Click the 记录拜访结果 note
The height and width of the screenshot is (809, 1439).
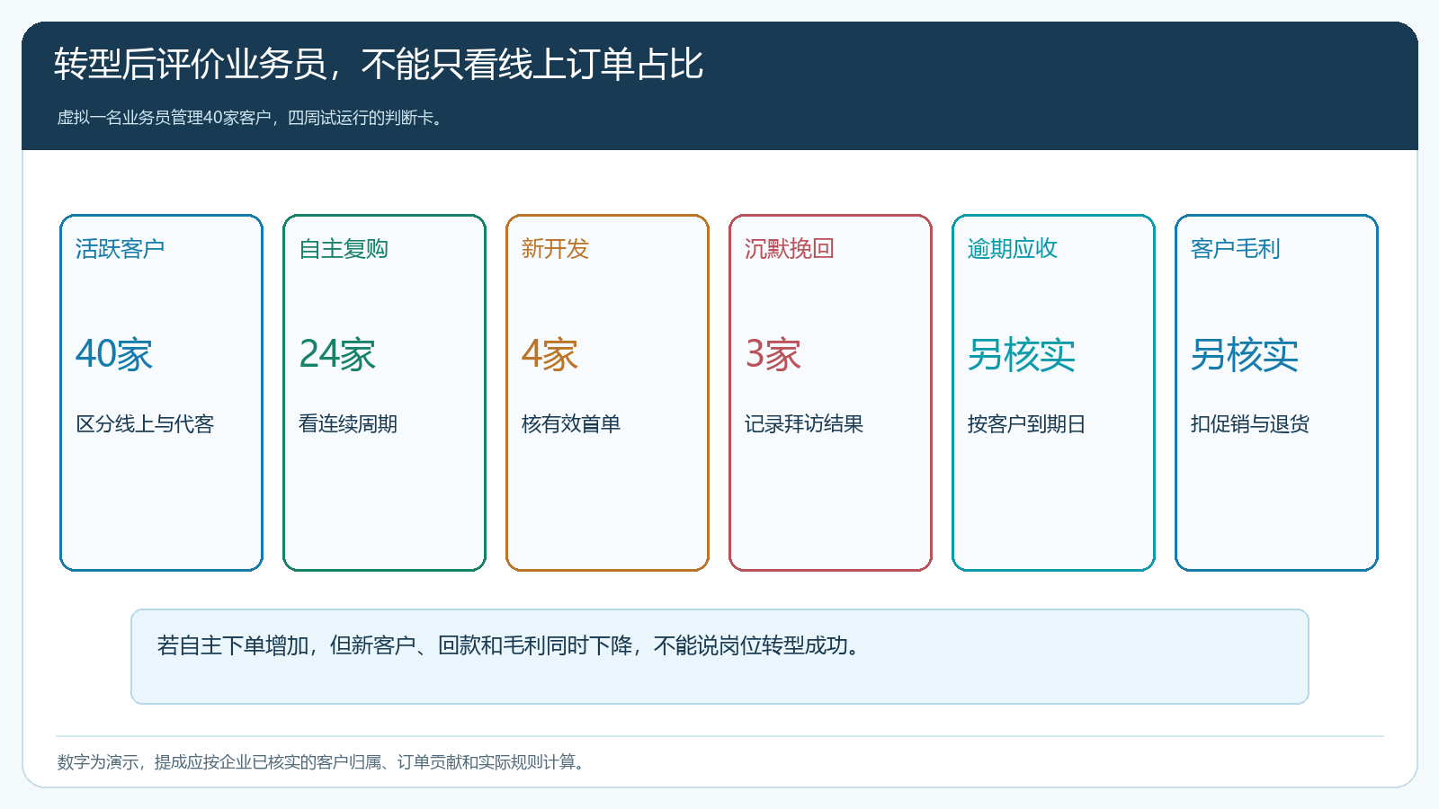804,424
